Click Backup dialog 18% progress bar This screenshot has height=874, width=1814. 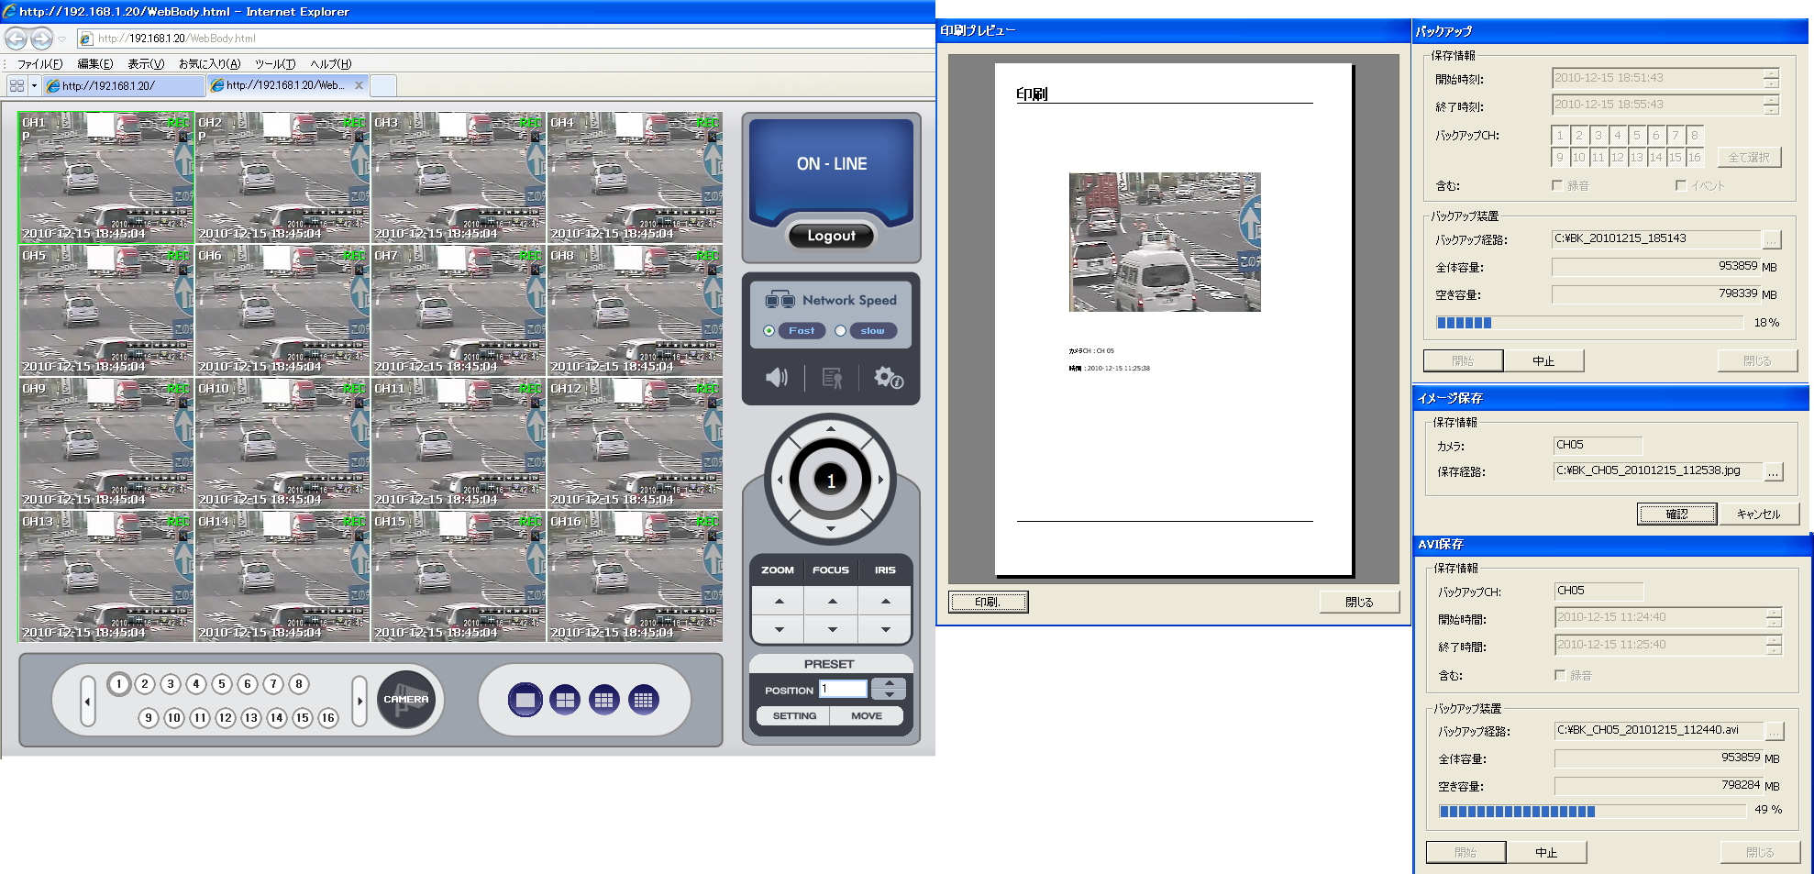click(1589, 323)
